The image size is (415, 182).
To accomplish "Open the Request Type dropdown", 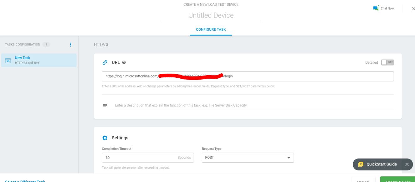I will 248,158.
